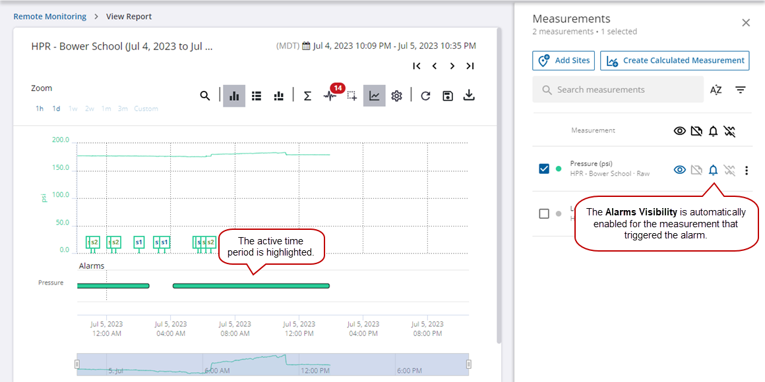
Task: Click Create Calculated Measurement button
Action: [674, 61]
